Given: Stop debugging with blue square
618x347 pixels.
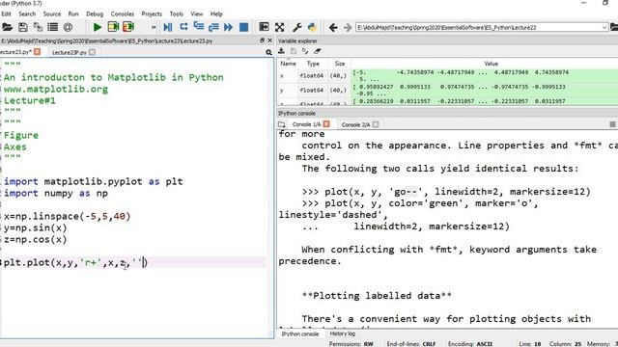Looking at the screenshot, I should point(244,27).
